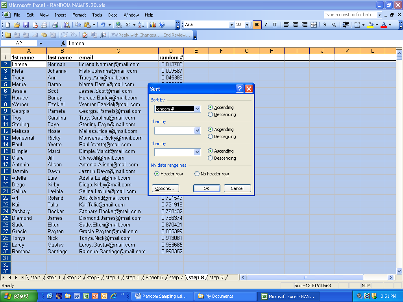Click the Options... button in Sort dialog

click(x=165, y=188)
